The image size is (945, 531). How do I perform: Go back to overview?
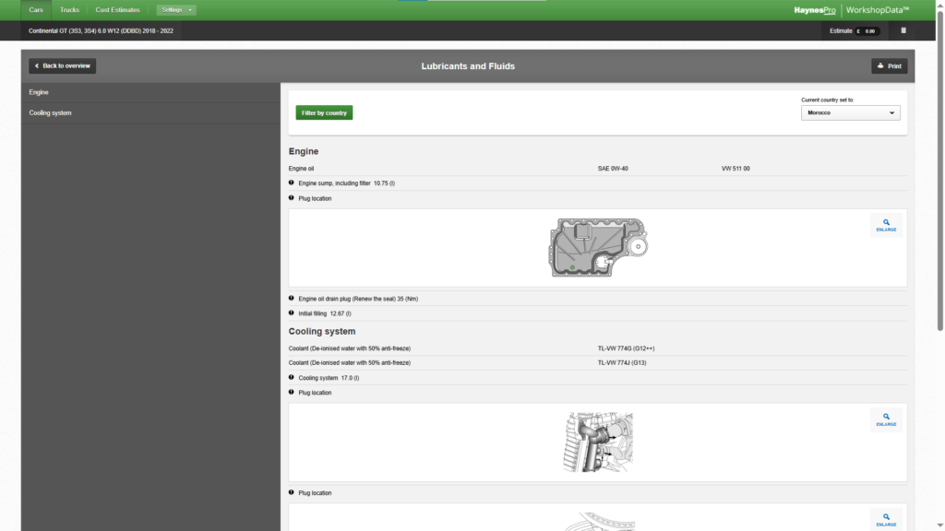click(62, 65)
